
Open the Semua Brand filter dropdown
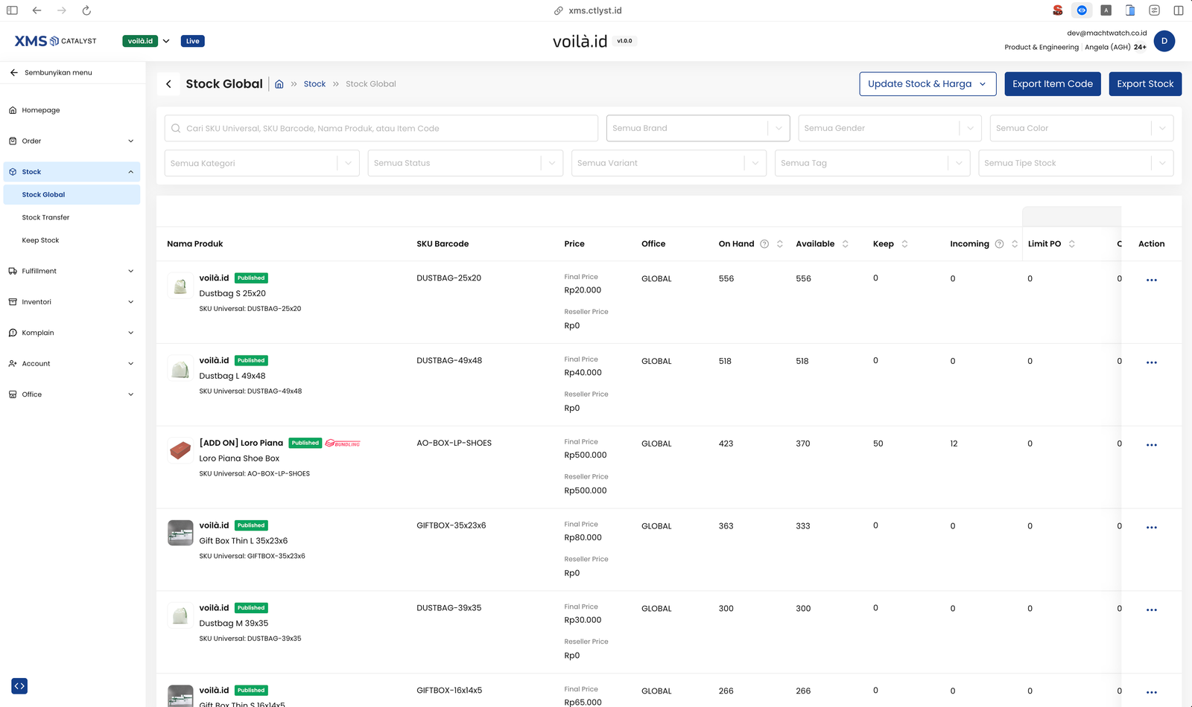click(698, 128)
